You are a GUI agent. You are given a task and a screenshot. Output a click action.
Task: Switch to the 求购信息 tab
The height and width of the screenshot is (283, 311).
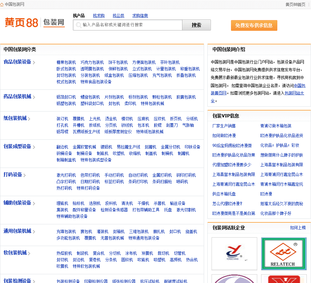(x=140, y=16)
